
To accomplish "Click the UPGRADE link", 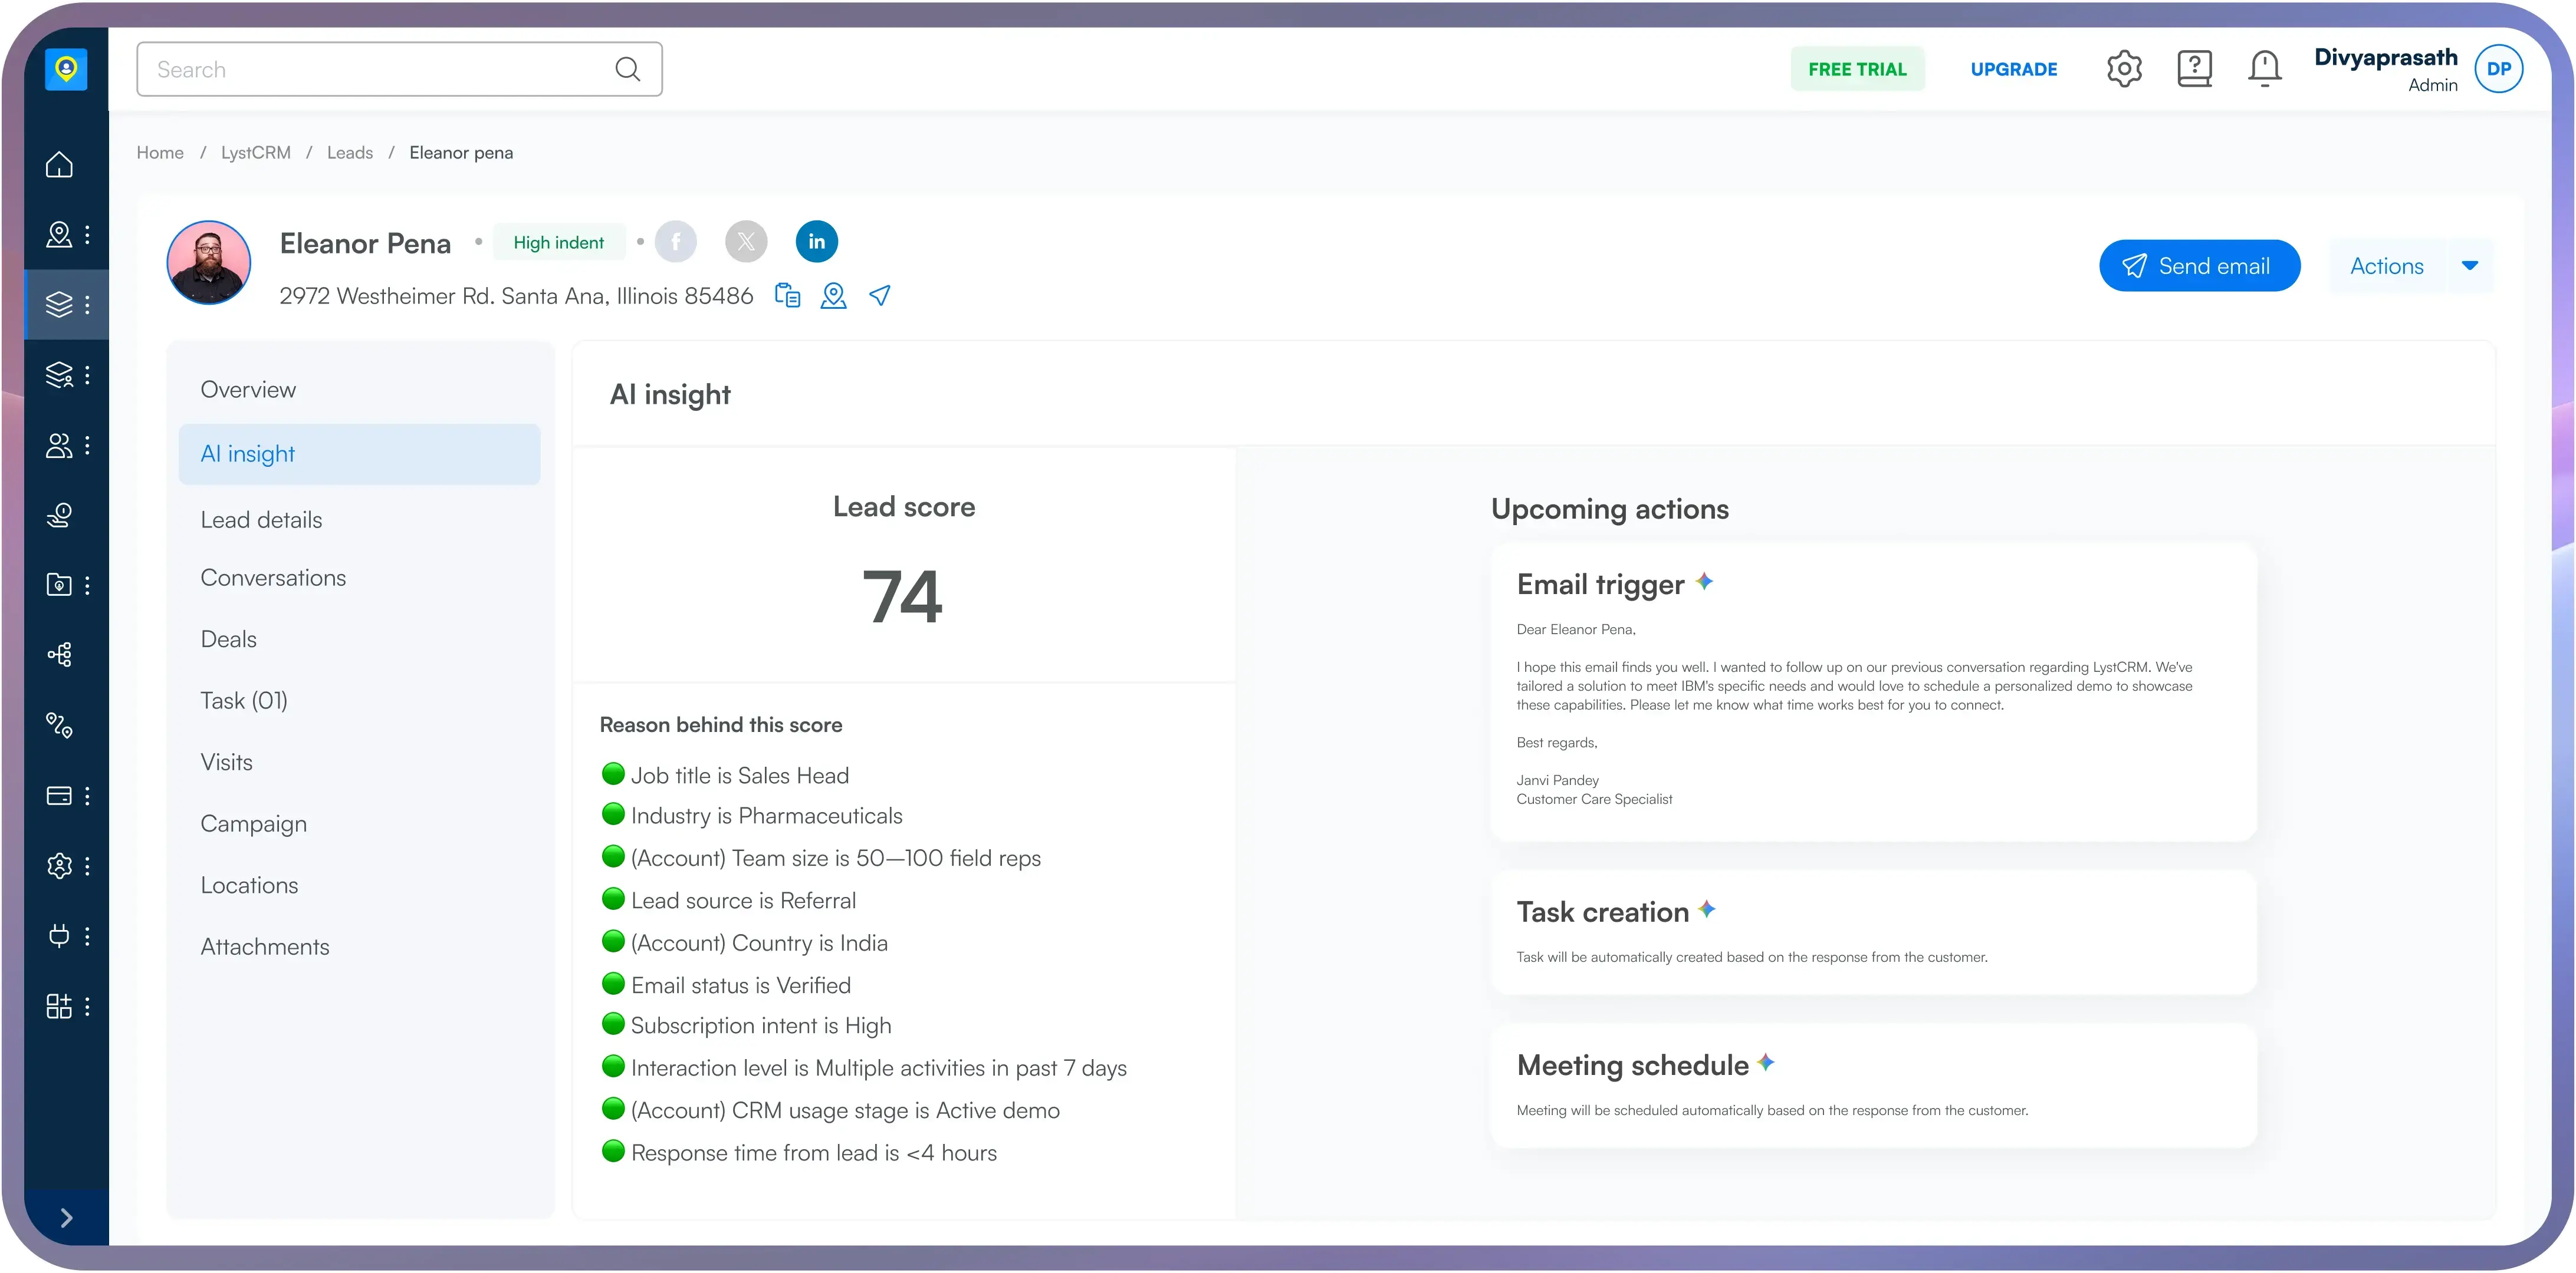I will click(x=2013, y=69).
